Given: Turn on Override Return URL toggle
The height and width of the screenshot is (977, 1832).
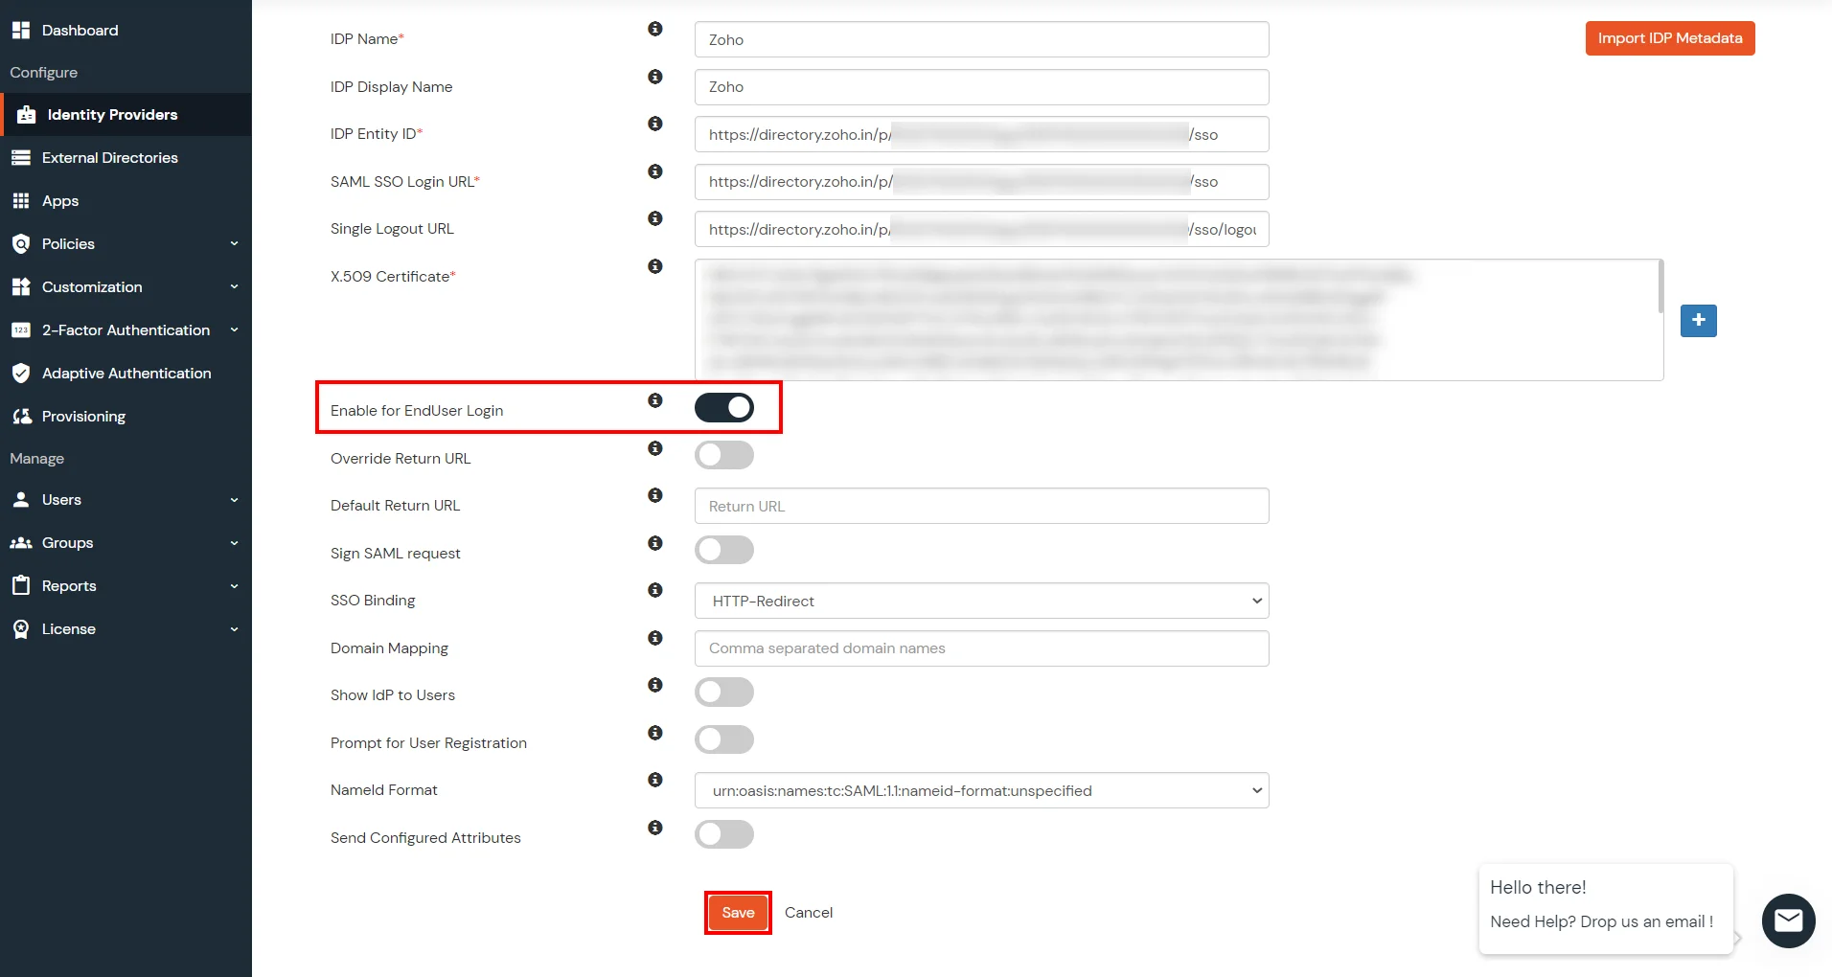Looking at the screenshot, I should (x=724, y=455).
